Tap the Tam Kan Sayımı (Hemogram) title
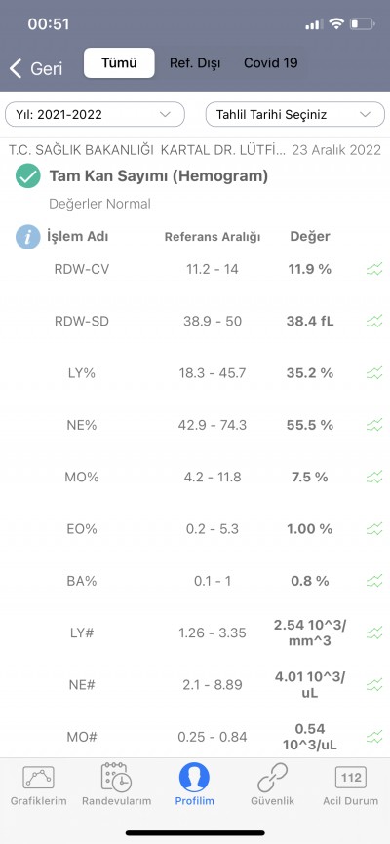This screenshot has width=390, height=844. [x=158, y=176]
